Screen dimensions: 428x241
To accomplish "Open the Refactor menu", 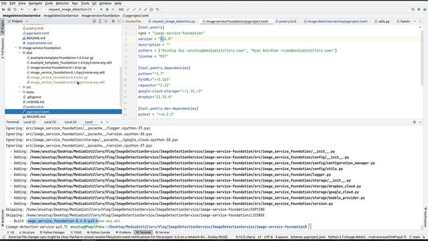I will (62, 3).
